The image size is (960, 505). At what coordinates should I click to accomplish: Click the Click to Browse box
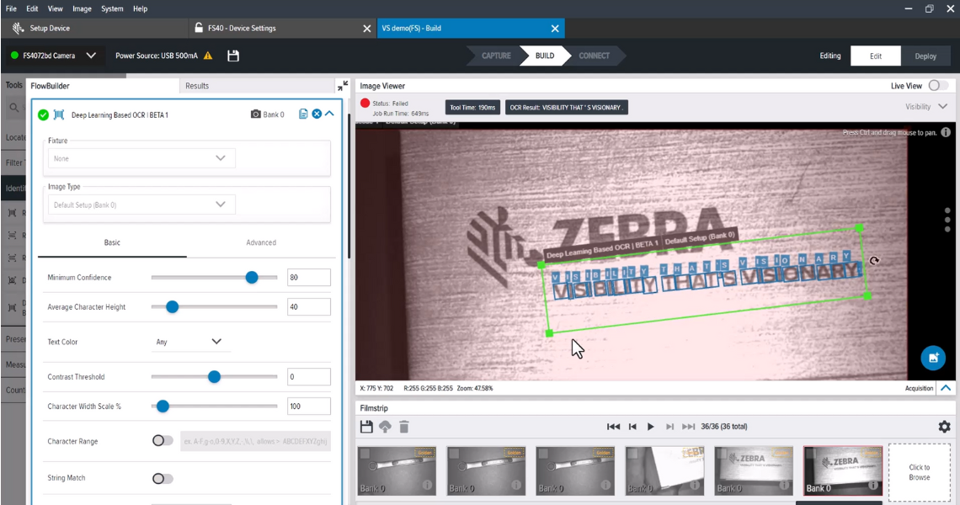coord(919,472)
